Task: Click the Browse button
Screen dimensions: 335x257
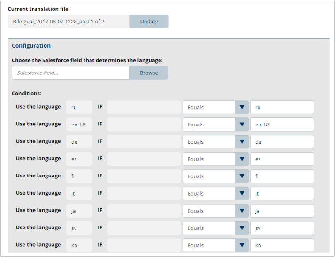Action: pyautogui.click(x=149, y=73)
